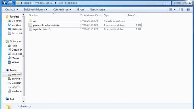The image size is (194, 109).
Task: Click Equipo in the address breadcrumb
Action: pyautogui.click(x=27, y=3)
